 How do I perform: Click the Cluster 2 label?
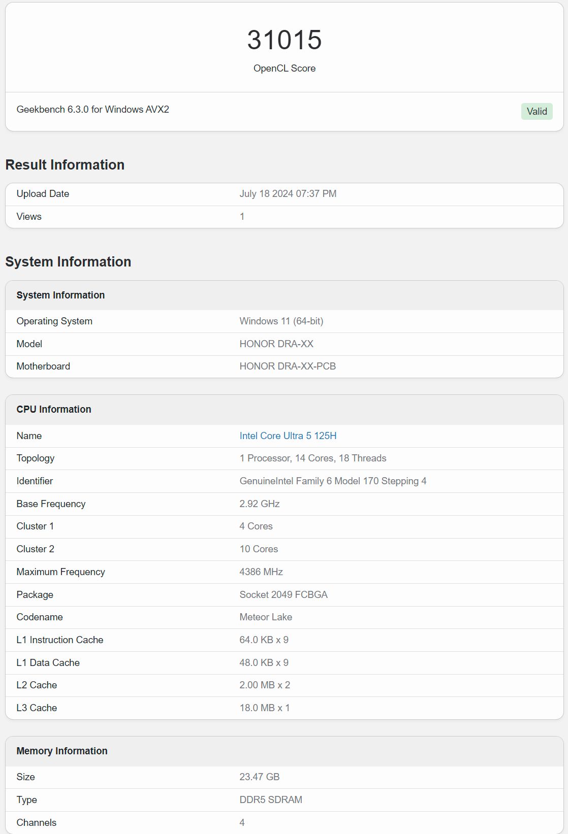point(35,549)
